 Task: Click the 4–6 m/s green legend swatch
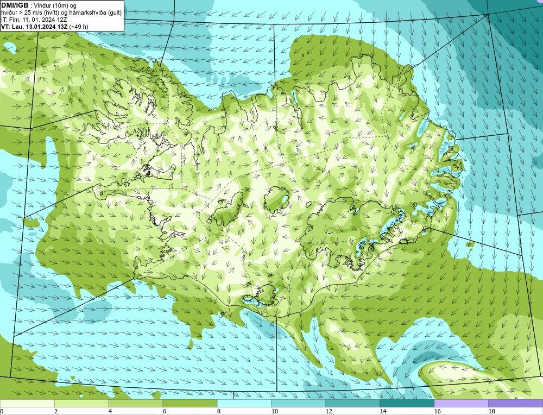[135, 403]
